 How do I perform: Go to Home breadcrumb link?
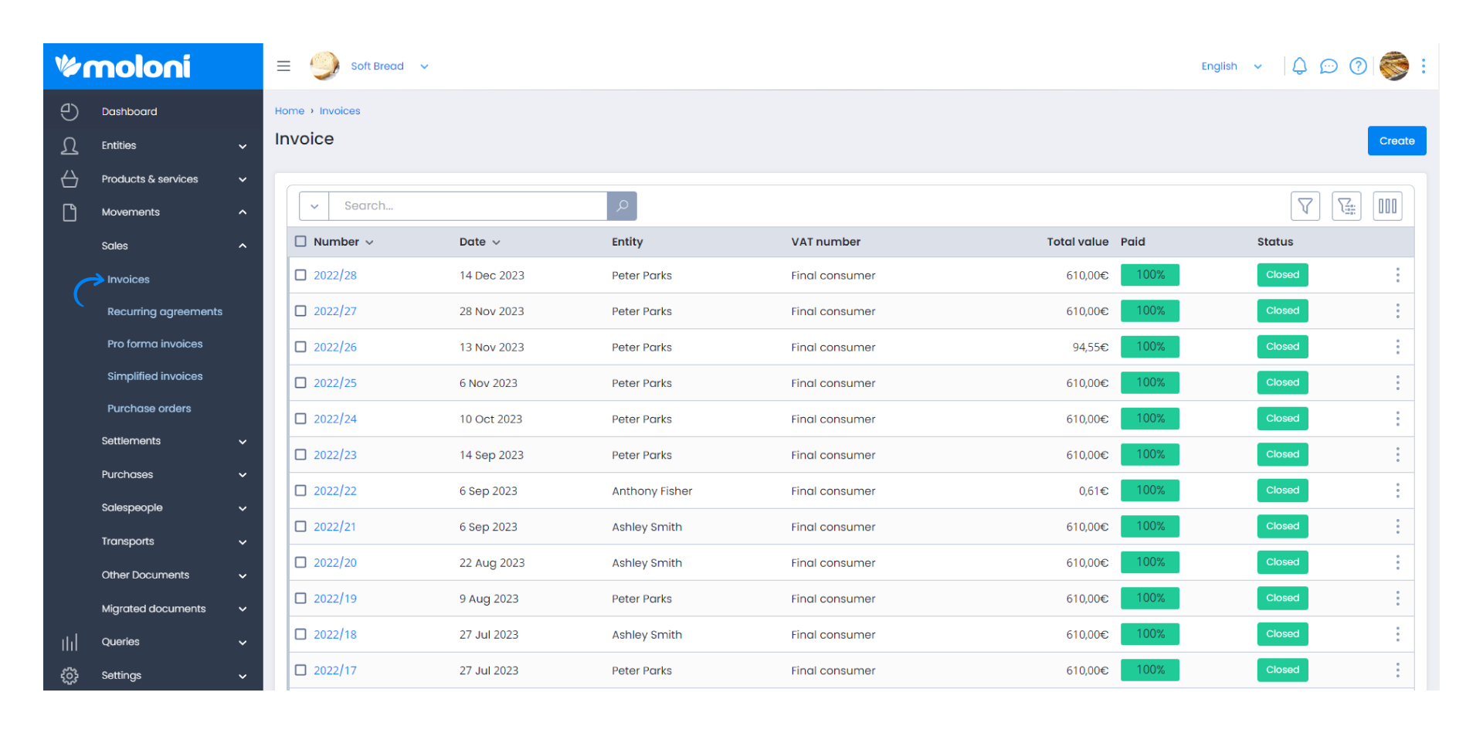point(290,111)
